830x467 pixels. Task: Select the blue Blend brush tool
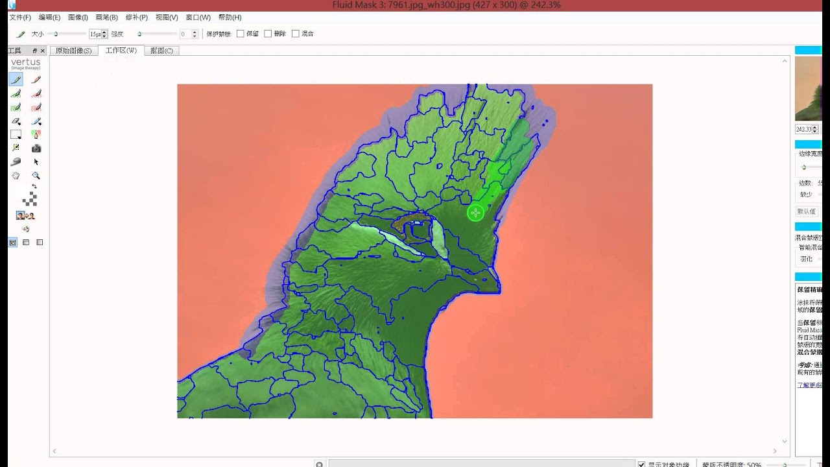[36, 121]
